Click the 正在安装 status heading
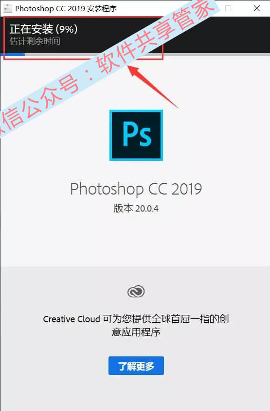Image resolution: width=270 pixels, height=411 pixels. coord(32,29)
